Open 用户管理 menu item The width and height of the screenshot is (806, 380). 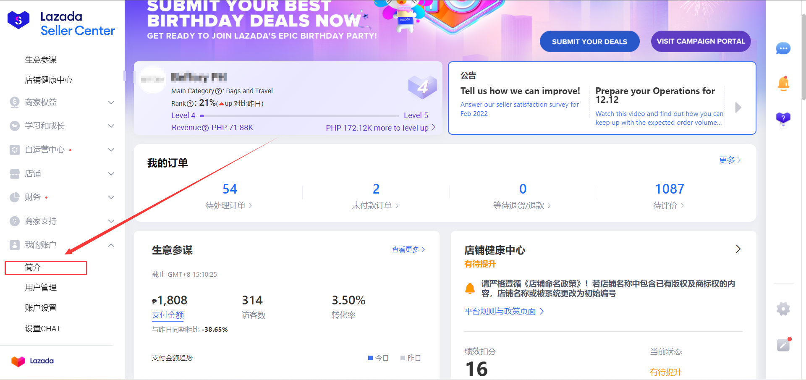tap(41, 288)
